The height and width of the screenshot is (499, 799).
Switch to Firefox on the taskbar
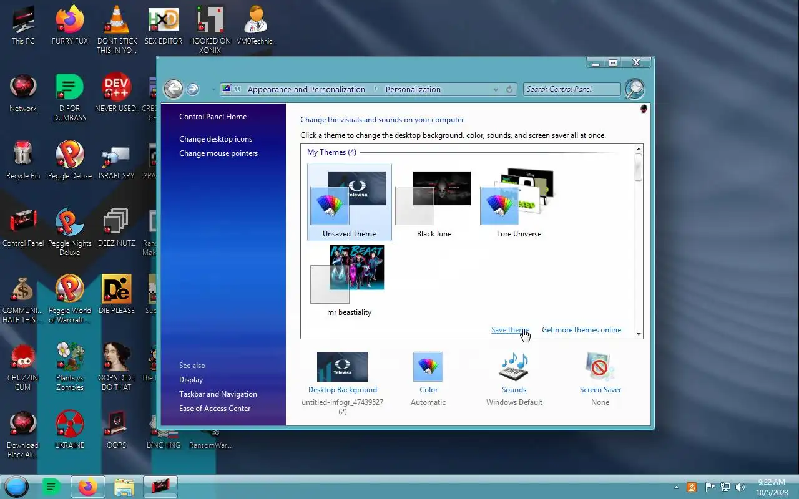coord(87,487)
